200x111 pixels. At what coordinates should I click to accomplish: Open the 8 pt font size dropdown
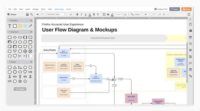(x=71, y=14)
